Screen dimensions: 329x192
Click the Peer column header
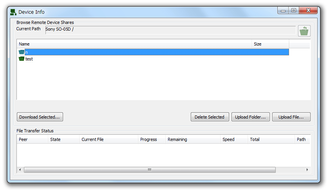pos(32,139)
